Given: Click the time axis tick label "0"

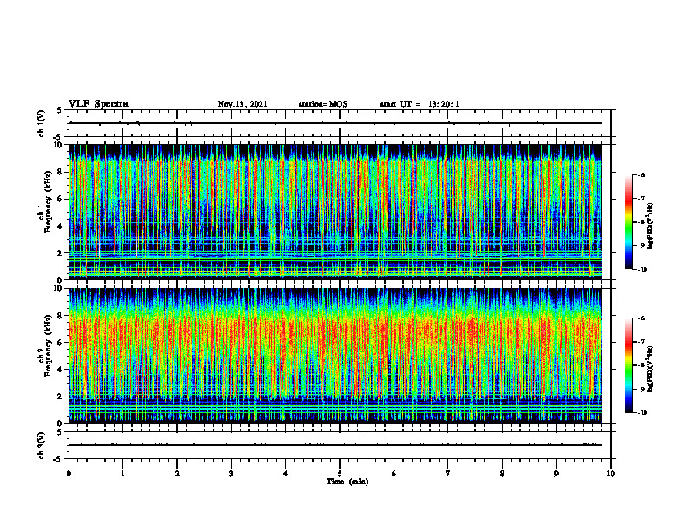Looking at the screenshot, I should [x=69, y=474].
